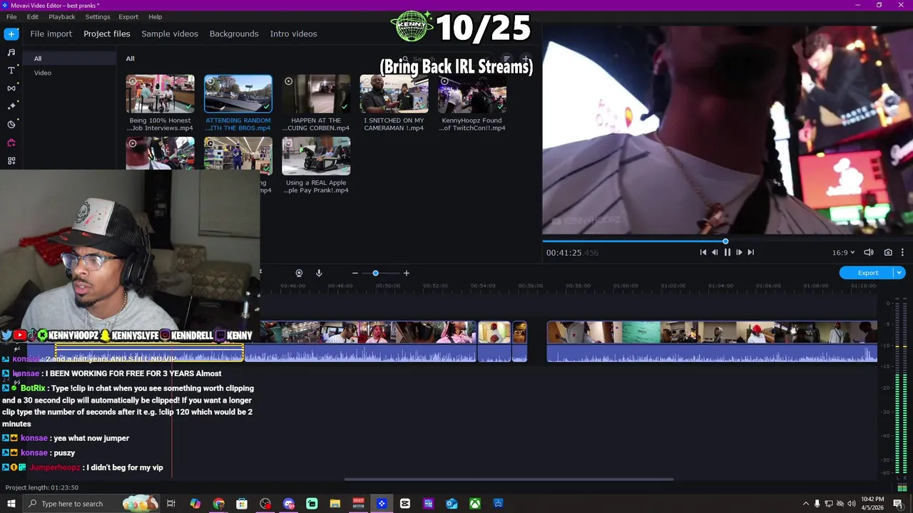The height and width of the screenshot is (513, 913).
Task: Click timeline zoom-out minus icon
Action: 355,273
